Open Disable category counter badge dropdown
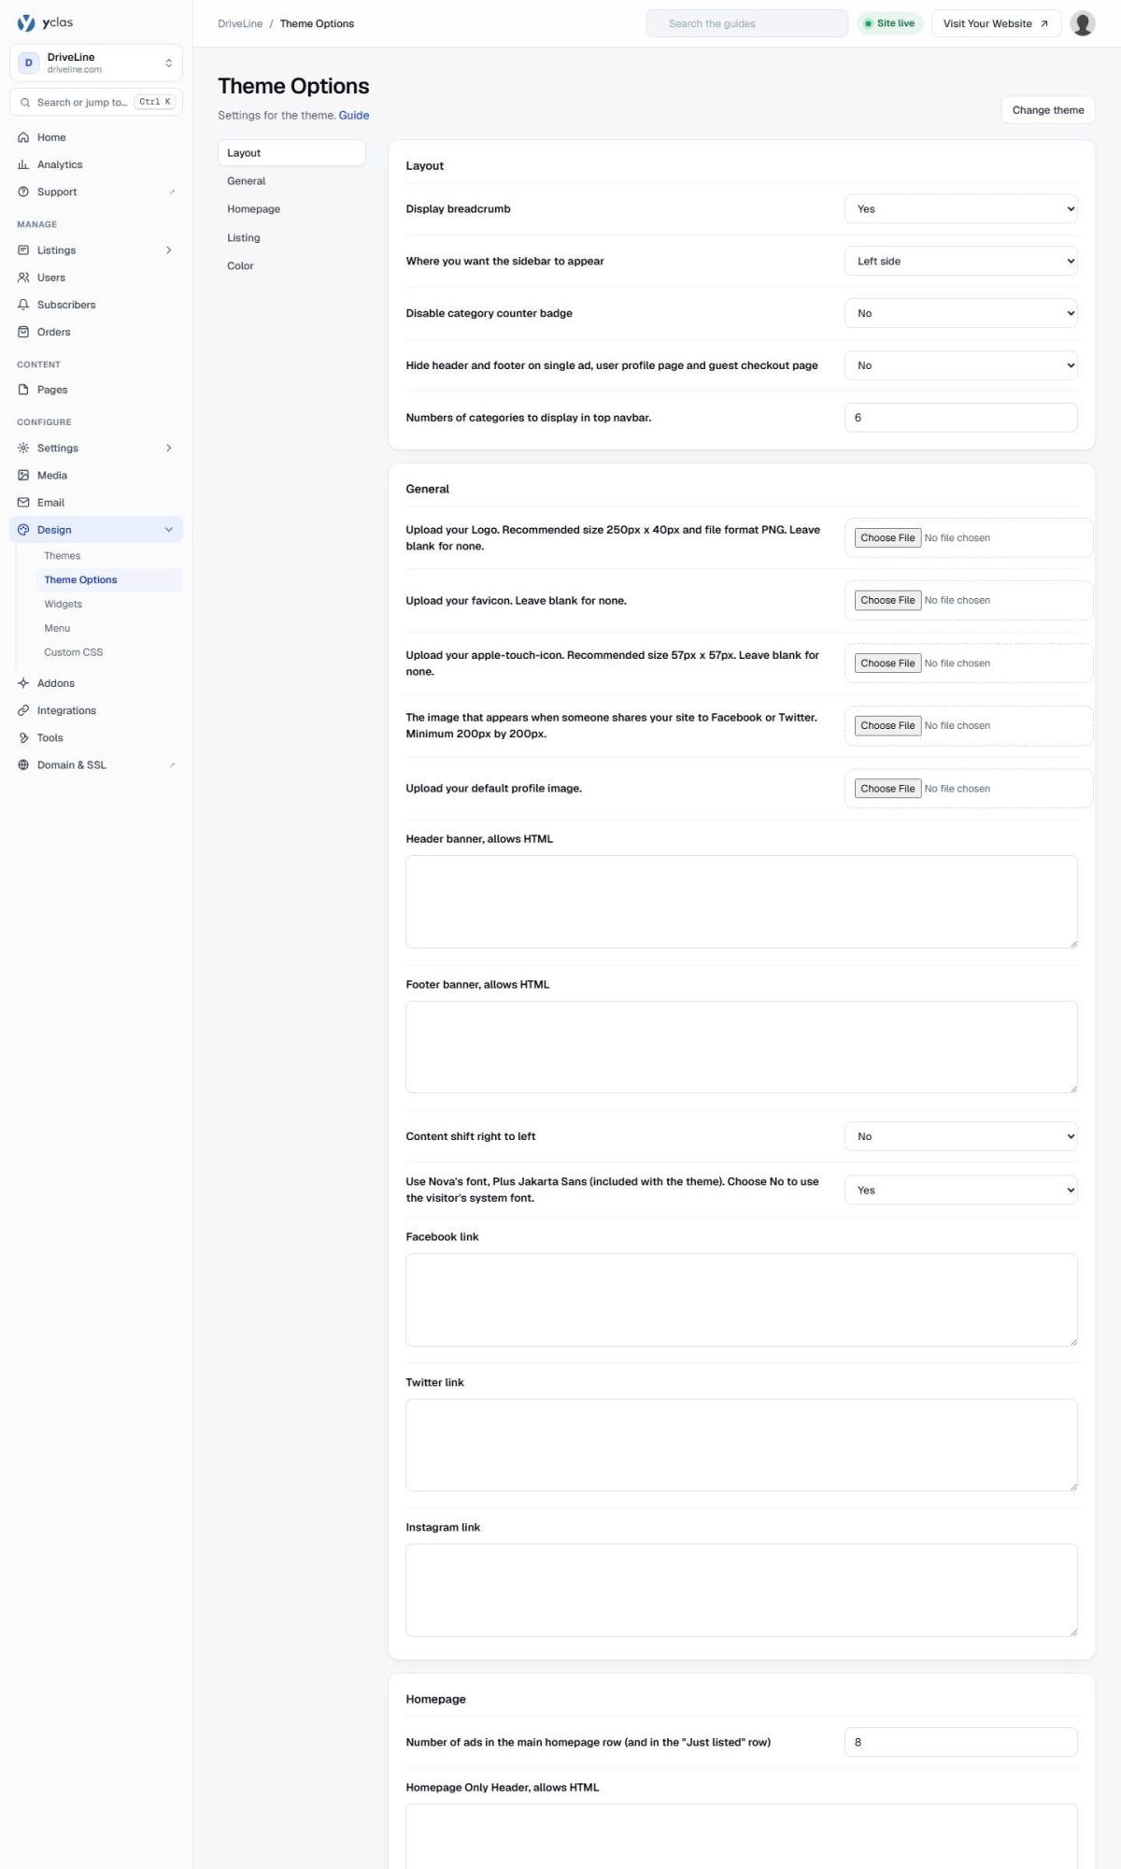The height and width of the screenshot is (1869, 1121). 960,314
